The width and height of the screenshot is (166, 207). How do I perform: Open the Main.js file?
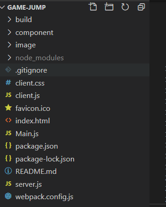27,134
